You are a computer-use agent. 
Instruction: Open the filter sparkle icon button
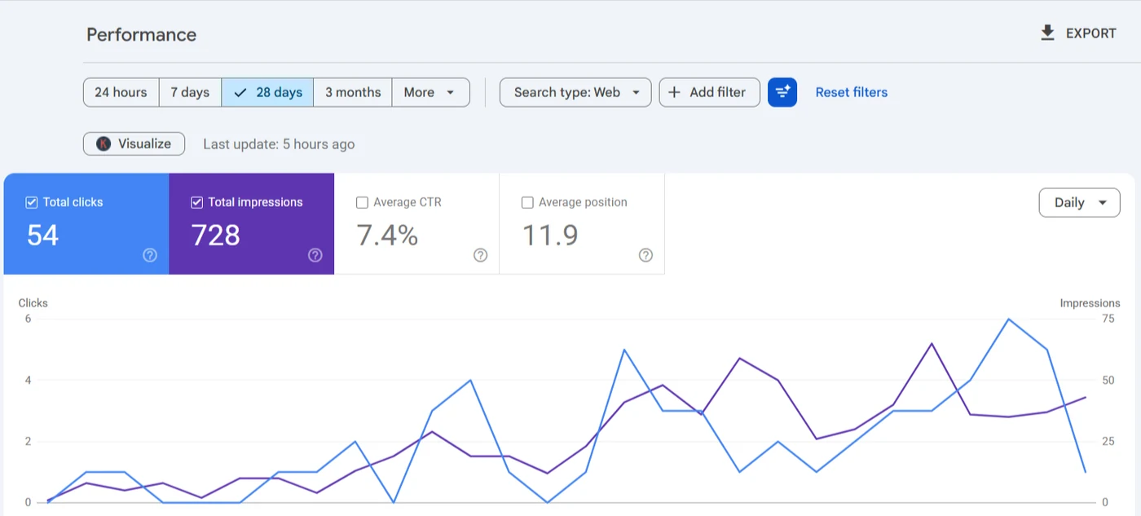click(x=782, y=92)
